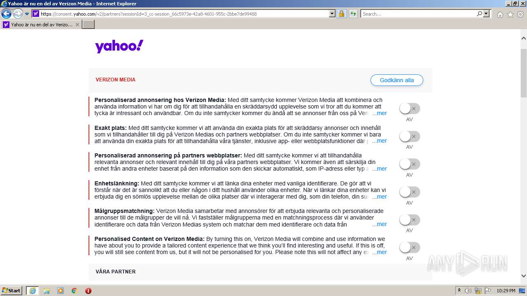The width and height of the screenshot is (527, 296).
Task: Click the Refresh page icon
Action: 353,14
